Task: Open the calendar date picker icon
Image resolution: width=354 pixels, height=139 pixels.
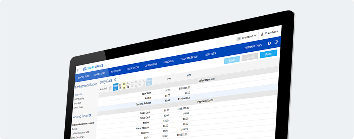Action: coord(110,88)
